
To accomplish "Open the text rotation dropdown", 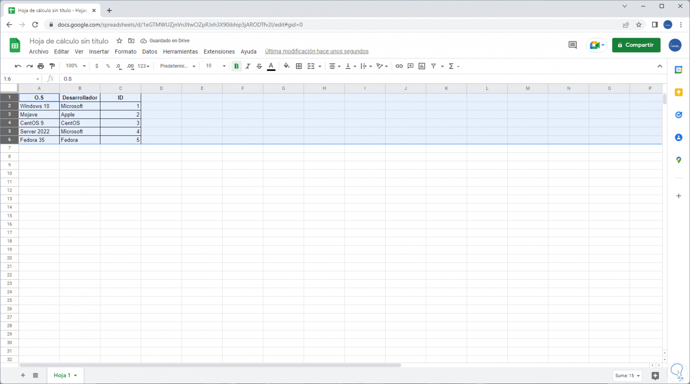I will tap(382, 66).
